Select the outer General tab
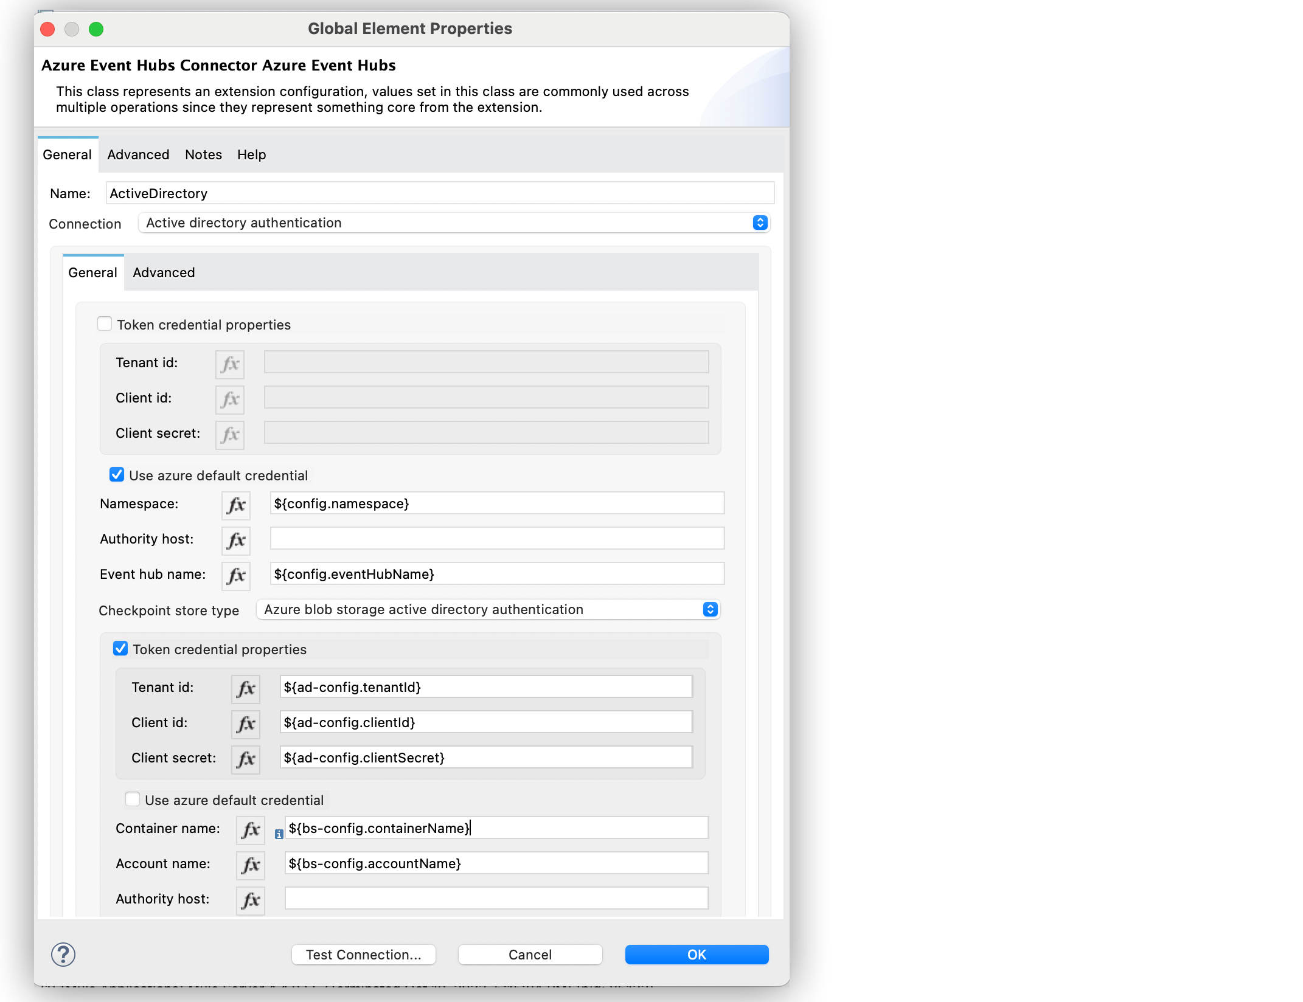Screen dimensions: 1303x1002 click(x=67, y=154)
